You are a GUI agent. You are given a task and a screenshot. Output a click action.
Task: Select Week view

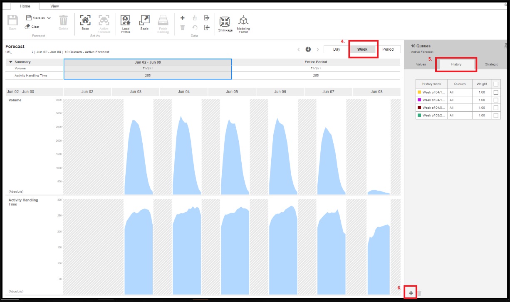362,49
